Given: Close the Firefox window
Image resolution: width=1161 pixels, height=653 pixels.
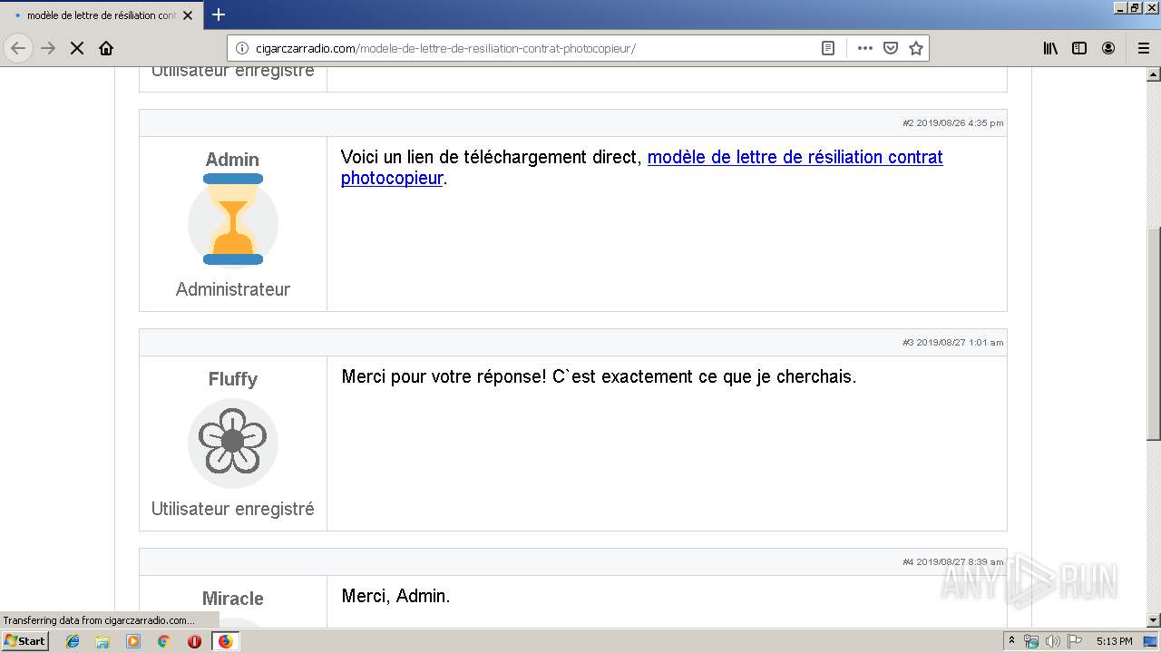Looking at the screenshot, I should point(1151,8).
